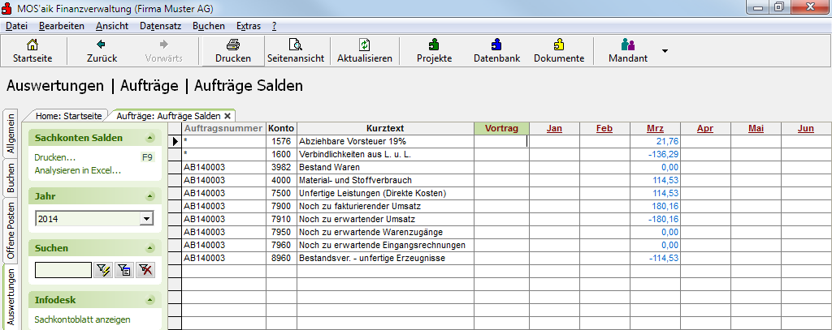Select the Aufträge: Aufträge Salden tab
Image resolution: width=832 pixels, height=330 pixels.
(168, 115)
